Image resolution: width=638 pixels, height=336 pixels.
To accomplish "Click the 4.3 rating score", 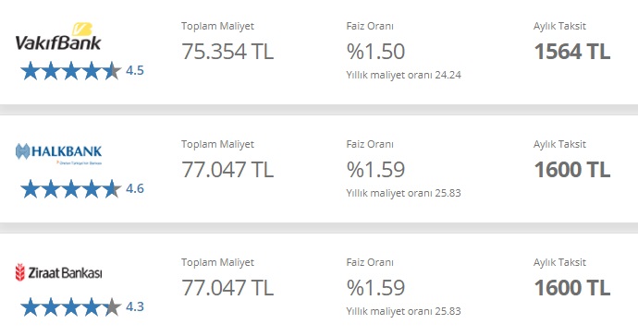I will (135, 306).
